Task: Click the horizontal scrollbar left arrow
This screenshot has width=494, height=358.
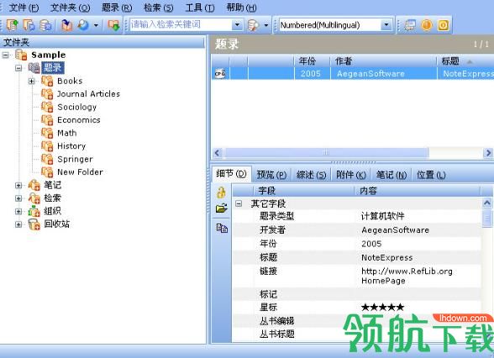Action: 217,153
